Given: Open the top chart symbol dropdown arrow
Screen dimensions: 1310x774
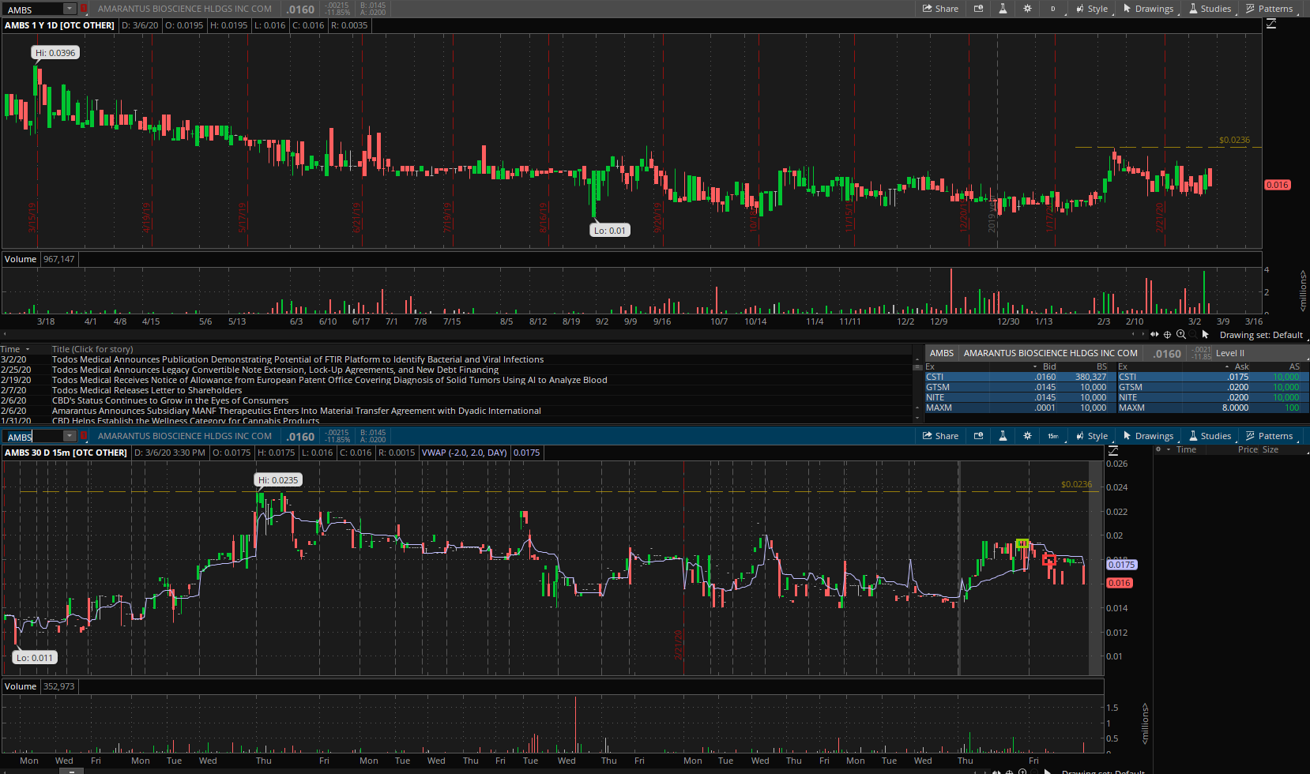Looking at the screenshot, I should (x=70, y=9).
